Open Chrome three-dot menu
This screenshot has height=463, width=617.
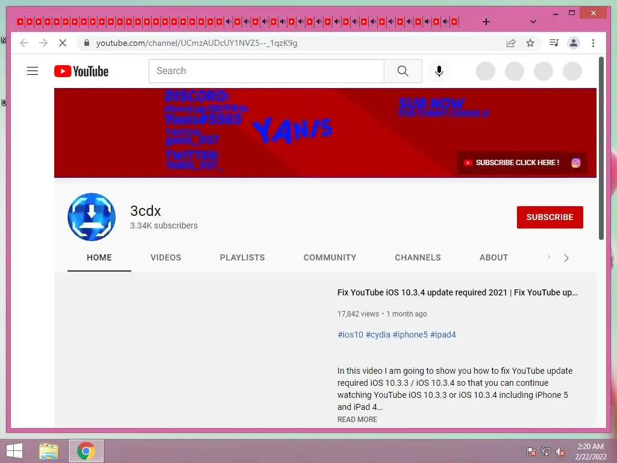point(593,43)
